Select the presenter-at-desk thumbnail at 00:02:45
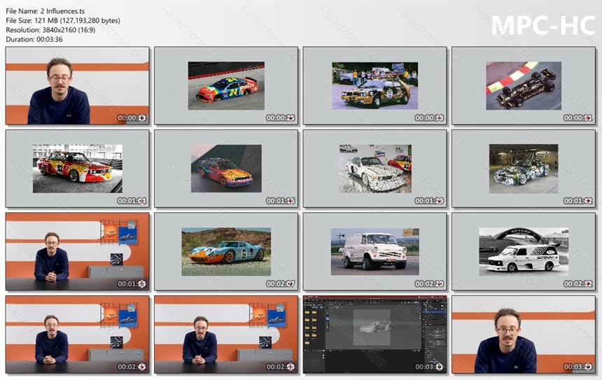This screenshot has width=602, height=380. pos(77,335)
